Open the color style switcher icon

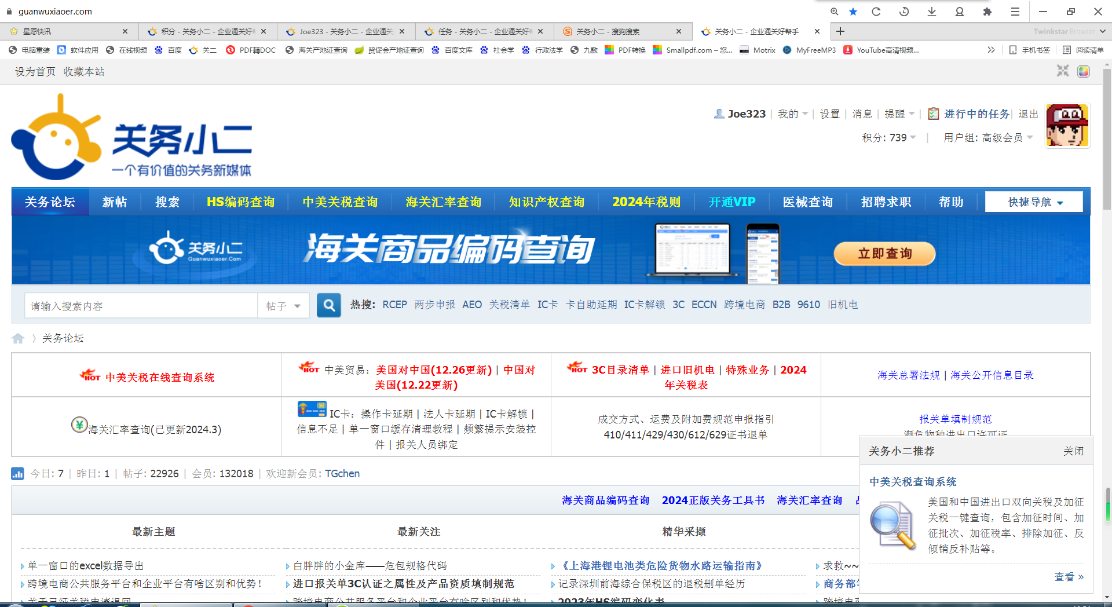(1084, 71)
